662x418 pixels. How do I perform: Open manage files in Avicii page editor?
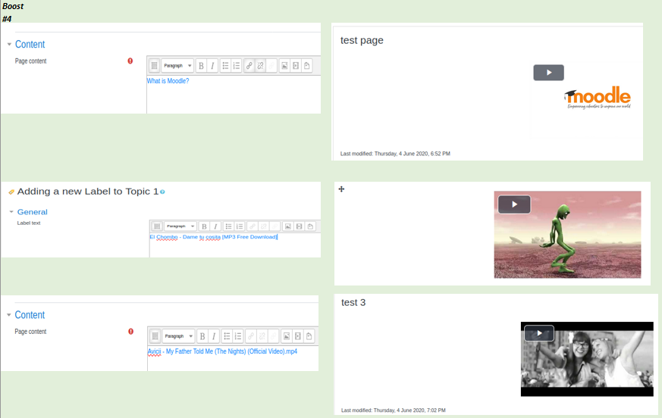[309, 336]
